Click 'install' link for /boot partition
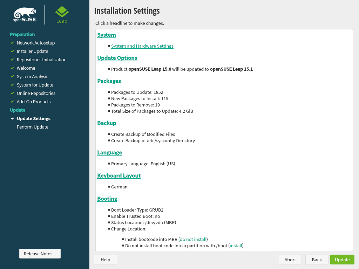The height and width of the screenshot is (269, 359). (x=236, y=246)
